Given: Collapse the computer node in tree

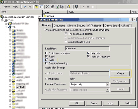Looking at the screenshot, I should point(2,20).
